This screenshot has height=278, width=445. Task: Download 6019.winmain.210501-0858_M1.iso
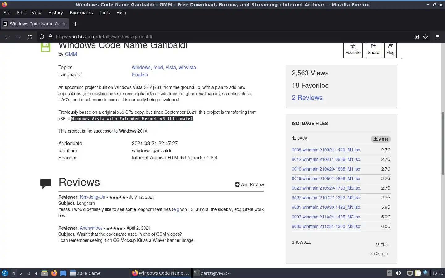click(326, 179)
